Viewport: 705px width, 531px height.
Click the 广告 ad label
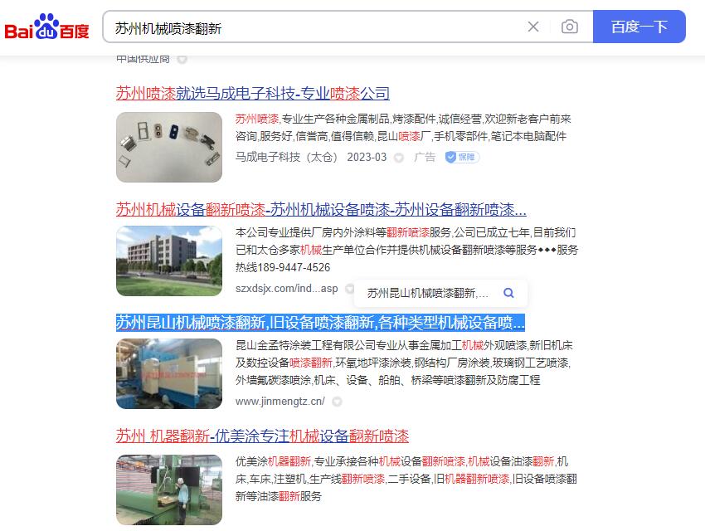click(425, 158)
